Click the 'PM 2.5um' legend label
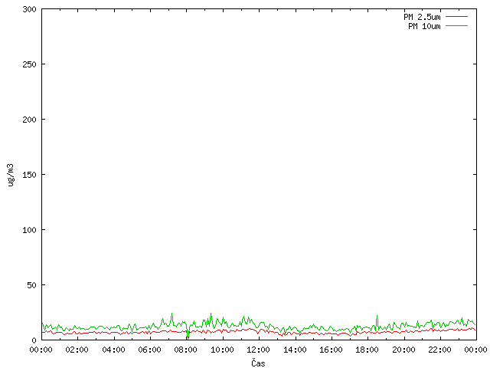490x368 pixels. pos(422,17)
